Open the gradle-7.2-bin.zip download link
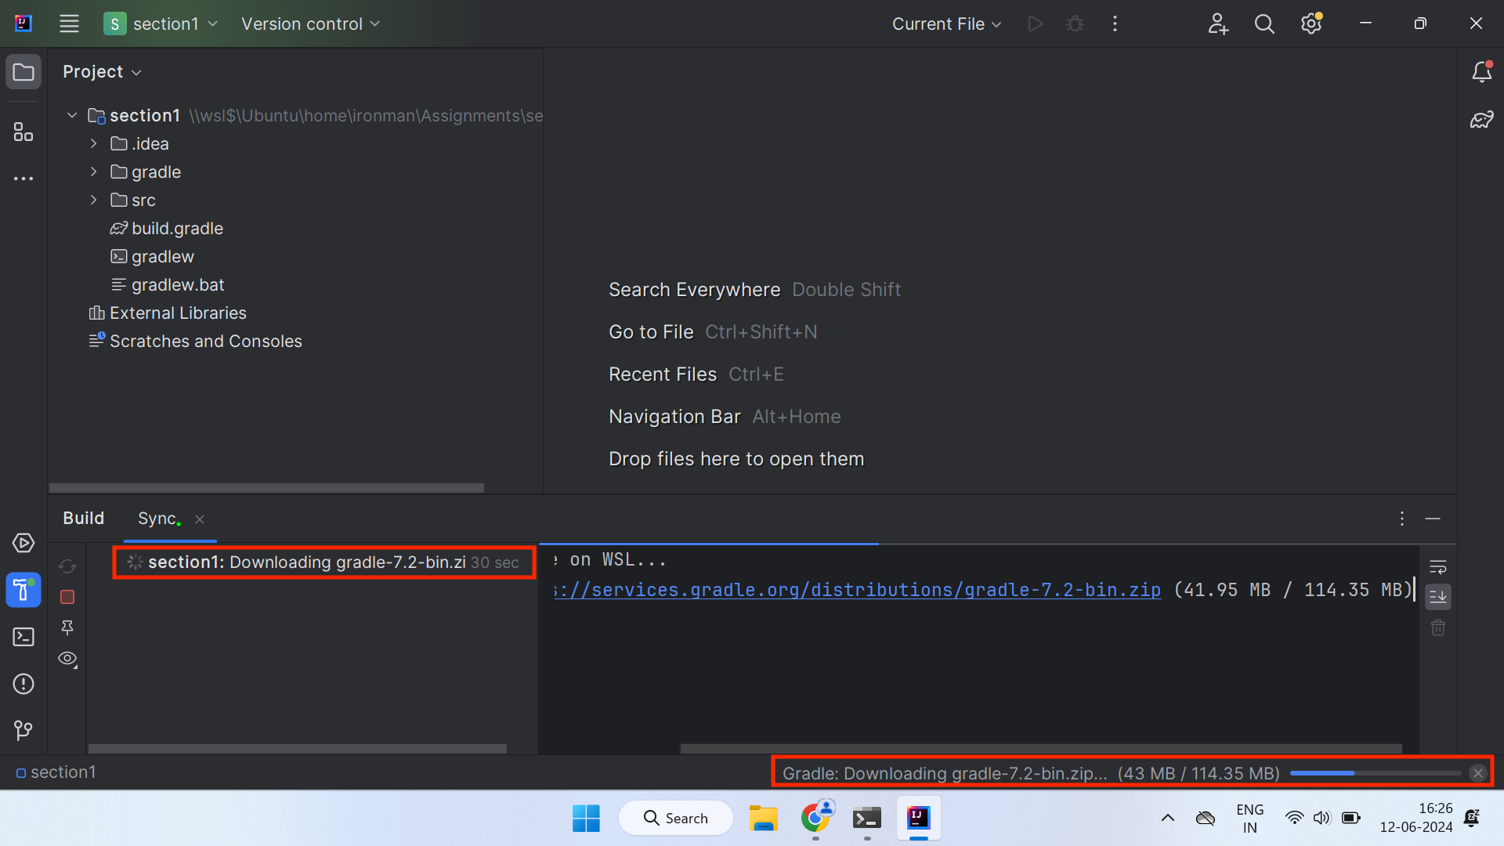 857,590
